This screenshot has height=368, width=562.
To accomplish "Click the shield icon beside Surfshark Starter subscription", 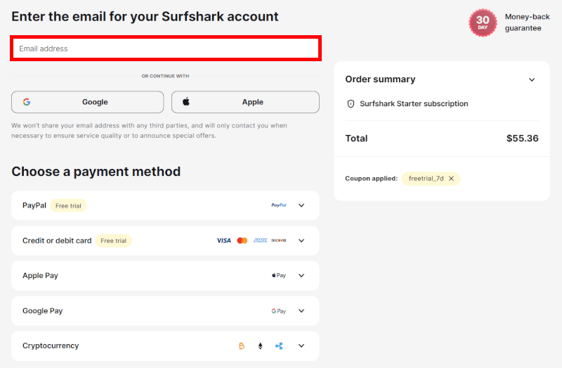I will [x=351, y=103].
